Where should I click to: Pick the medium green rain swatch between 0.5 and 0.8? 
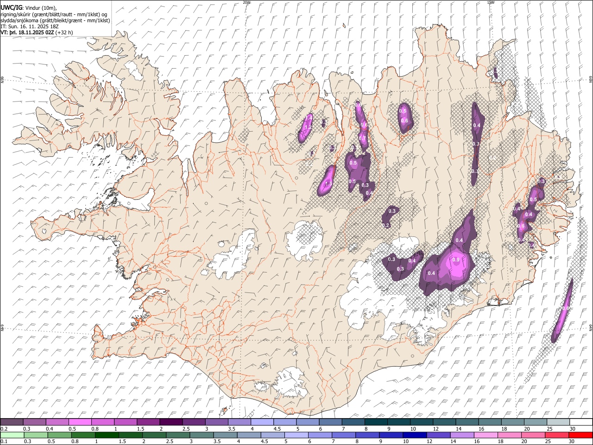(59, 435)
